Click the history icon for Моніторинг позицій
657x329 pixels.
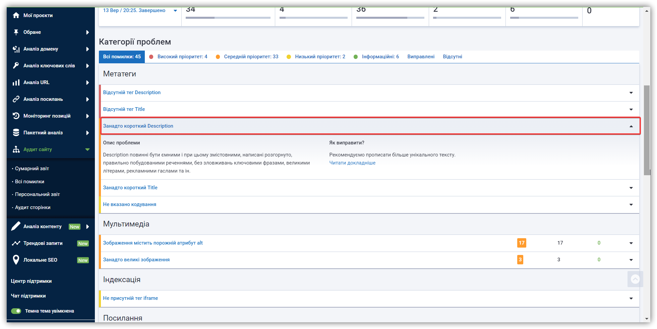[x=16, y=116]
